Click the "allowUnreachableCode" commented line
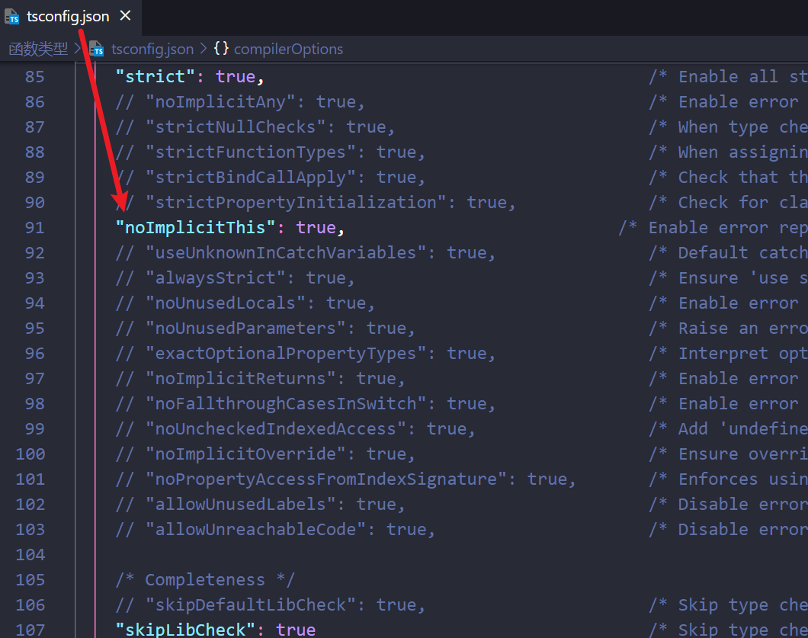808x638 pixels. (x=275, y=531)
